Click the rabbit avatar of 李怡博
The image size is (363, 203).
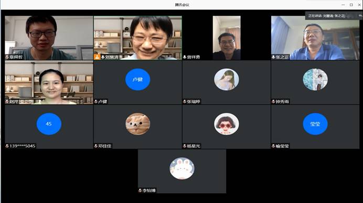(182, 168)
